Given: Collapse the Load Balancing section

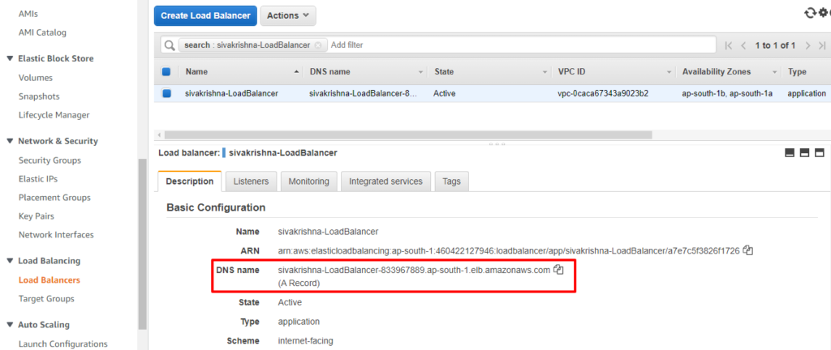Looking at the screenshot, I should tap(10, 261).
